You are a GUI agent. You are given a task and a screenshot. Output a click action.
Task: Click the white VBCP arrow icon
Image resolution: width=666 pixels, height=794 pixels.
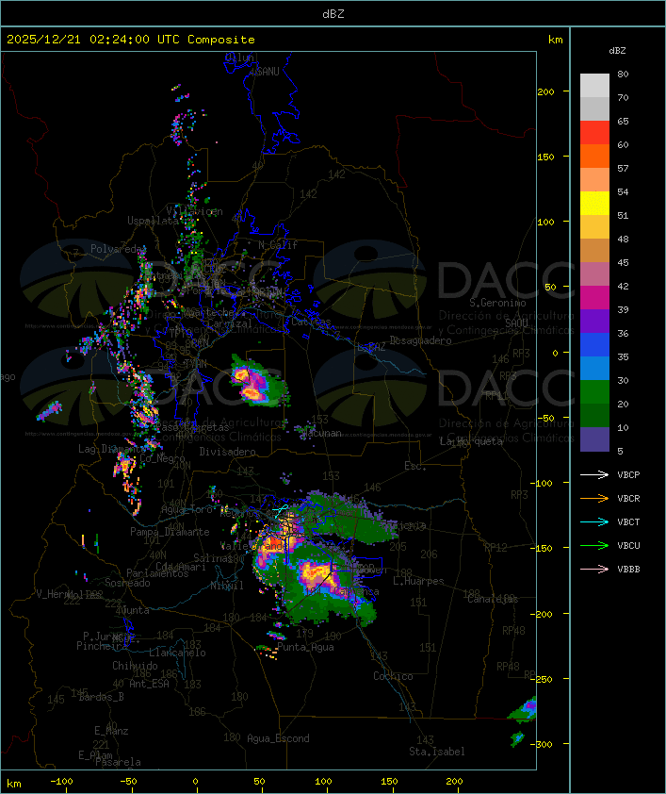tap(594, 474)
